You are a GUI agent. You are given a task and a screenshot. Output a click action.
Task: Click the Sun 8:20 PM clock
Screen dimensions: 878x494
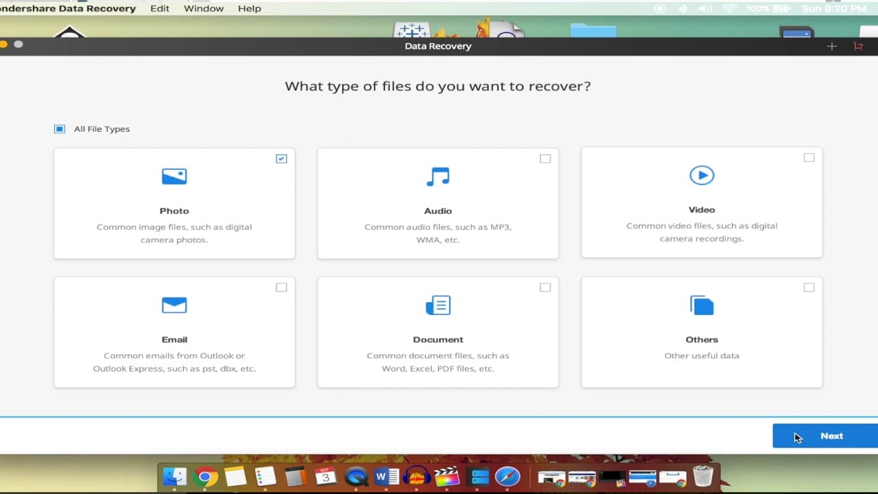tap(834, 8)
